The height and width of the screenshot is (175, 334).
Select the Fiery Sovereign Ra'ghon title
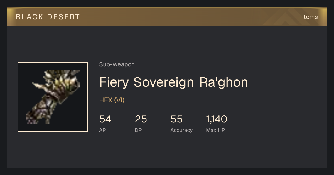[173, 82]
